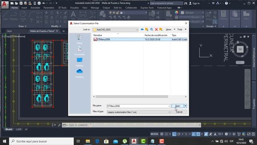257x145 pixels.
Task: Click status bar customization hamburger icon
Action: 253,134
